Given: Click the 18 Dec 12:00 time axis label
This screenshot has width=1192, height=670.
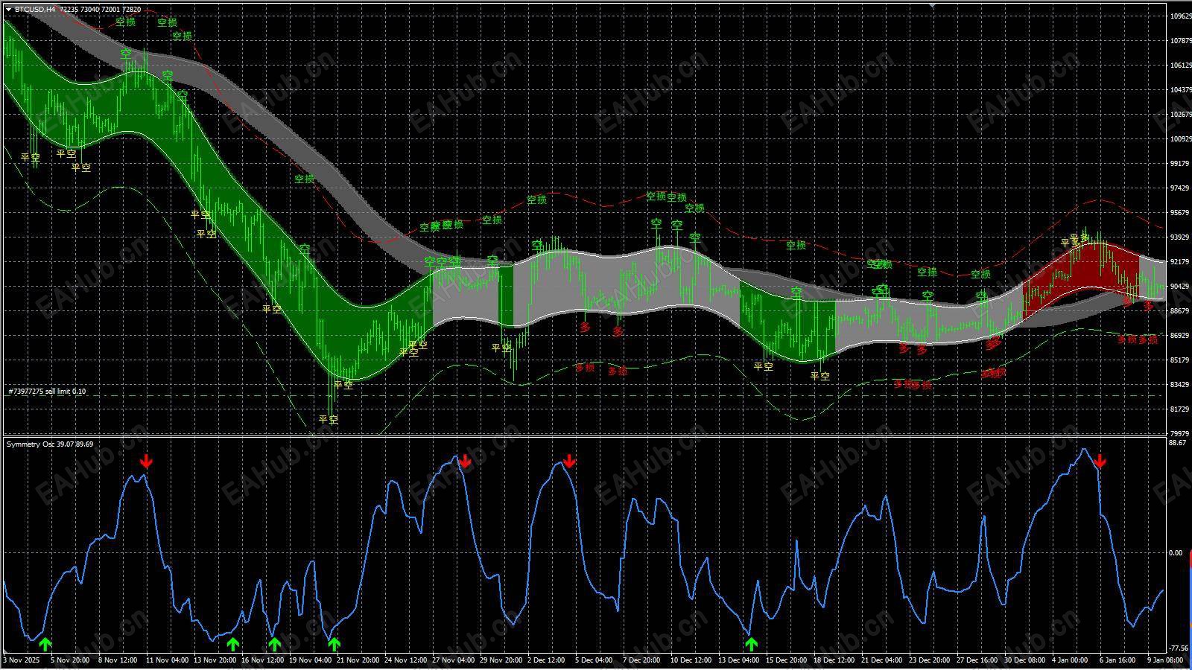Looking at the screenshot, I should click(834, 660).
